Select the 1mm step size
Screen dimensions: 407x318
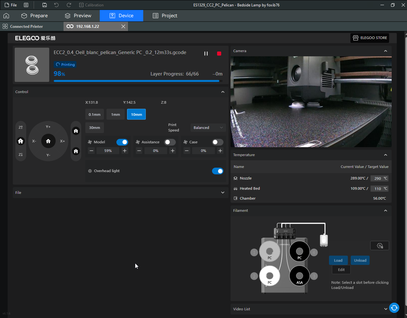[115, 115]
